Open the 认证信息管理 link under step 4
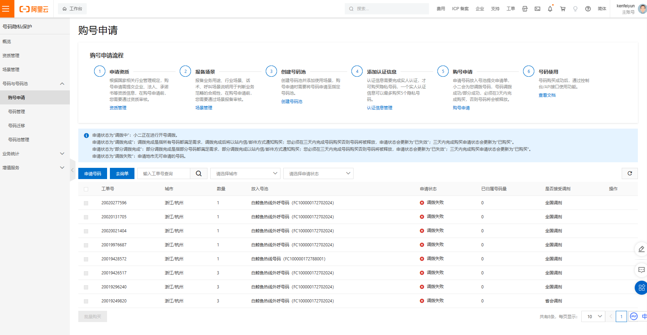Screen dimensions: 647x335 click(379, 108)
